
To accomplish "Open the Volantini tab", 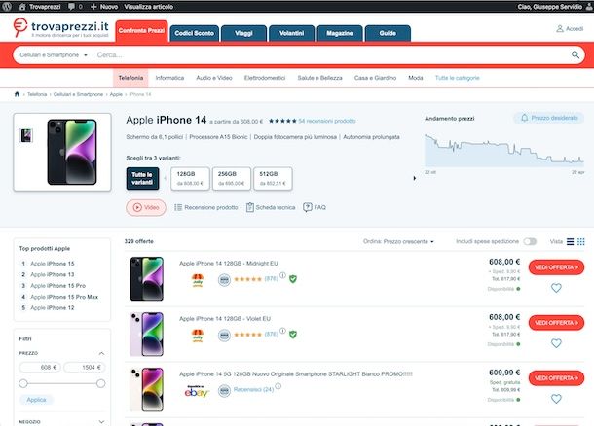I will (x=292, y=33).
